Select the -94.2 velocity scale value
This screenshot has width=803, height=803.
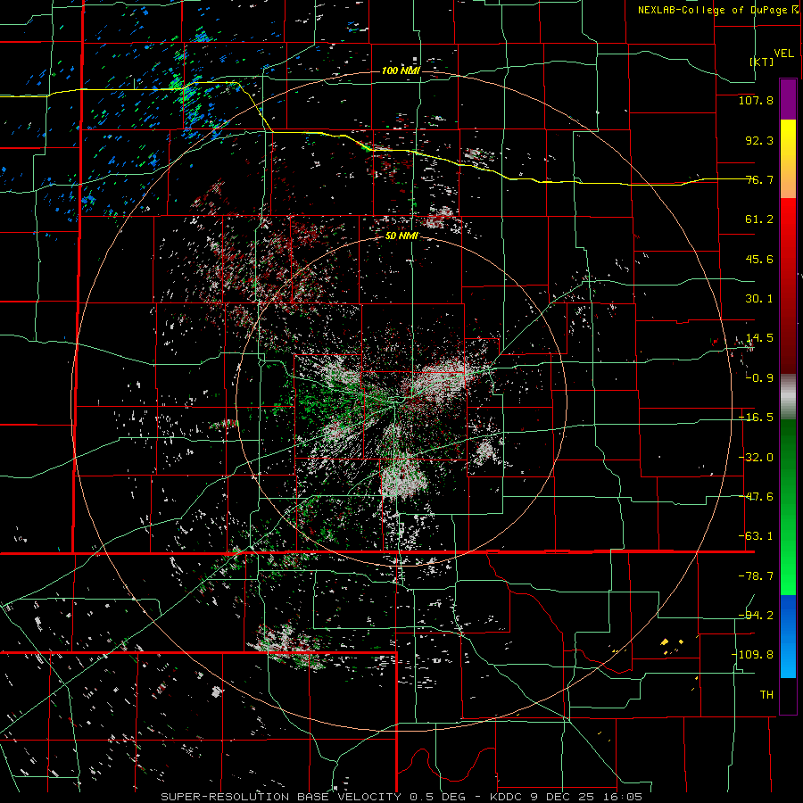pos(756,615)
